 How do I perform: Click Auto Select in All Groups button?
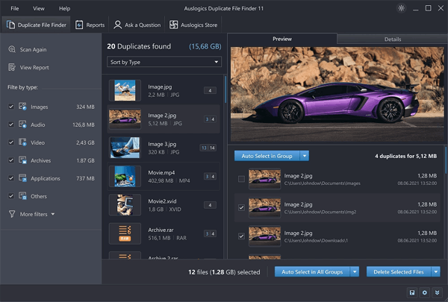[312, 271]
